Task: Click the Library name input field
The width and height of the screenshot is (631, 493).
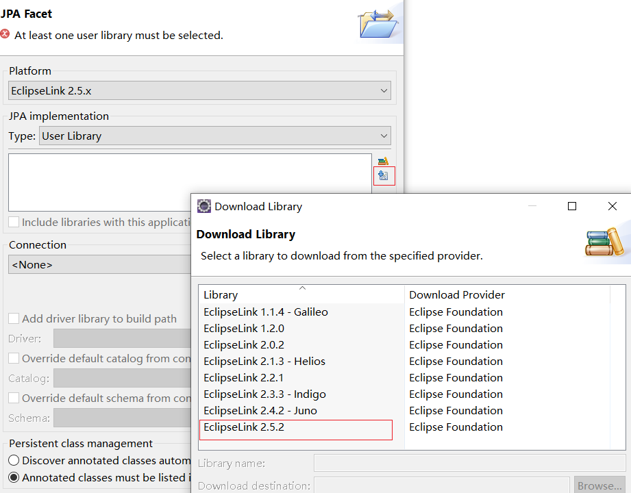Action: click(x=469, y=463)
